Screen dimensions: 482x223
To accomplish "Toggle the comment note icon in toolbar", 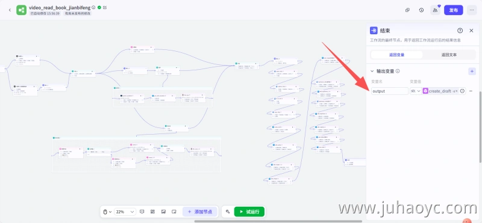I will [142, 212].
